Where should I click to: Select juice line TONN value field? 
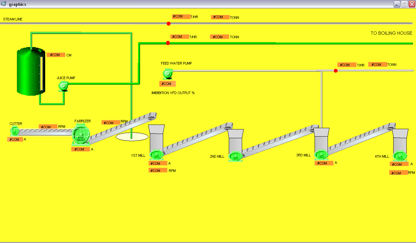[220, 37]
